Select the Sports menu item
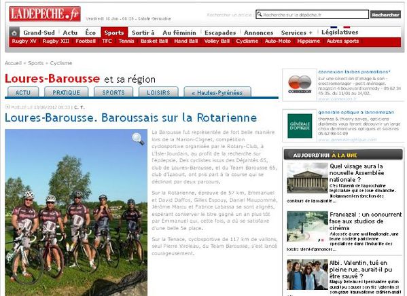This screenshot has width=407, height=296. [x=114, y=33]
